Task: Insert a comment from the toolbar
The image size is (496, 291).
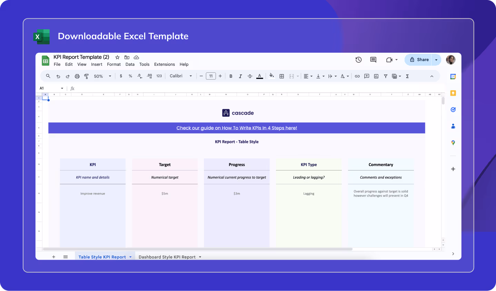Action: (367, 76)
